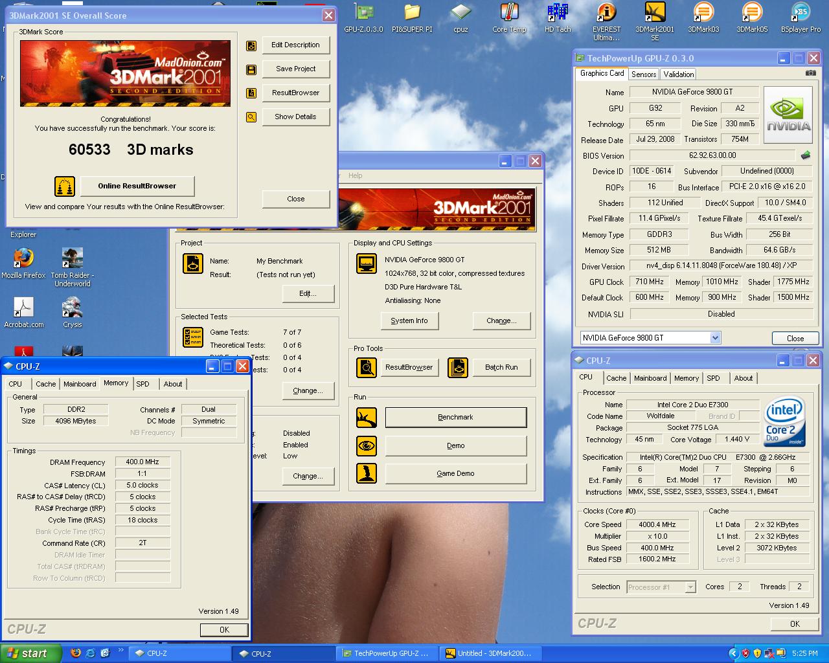Screen dimensions: 829x663
Task: Click Batch Run icon in Pro Tools
Action: [459, 368]
